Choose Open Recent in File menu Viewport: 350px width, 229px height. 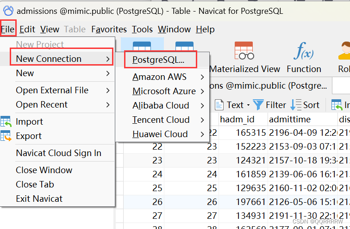tap(57, 105)
